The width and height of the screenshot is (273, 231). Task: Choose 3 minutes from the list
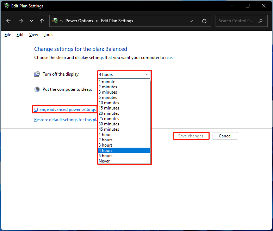click(x=124, y=92)
